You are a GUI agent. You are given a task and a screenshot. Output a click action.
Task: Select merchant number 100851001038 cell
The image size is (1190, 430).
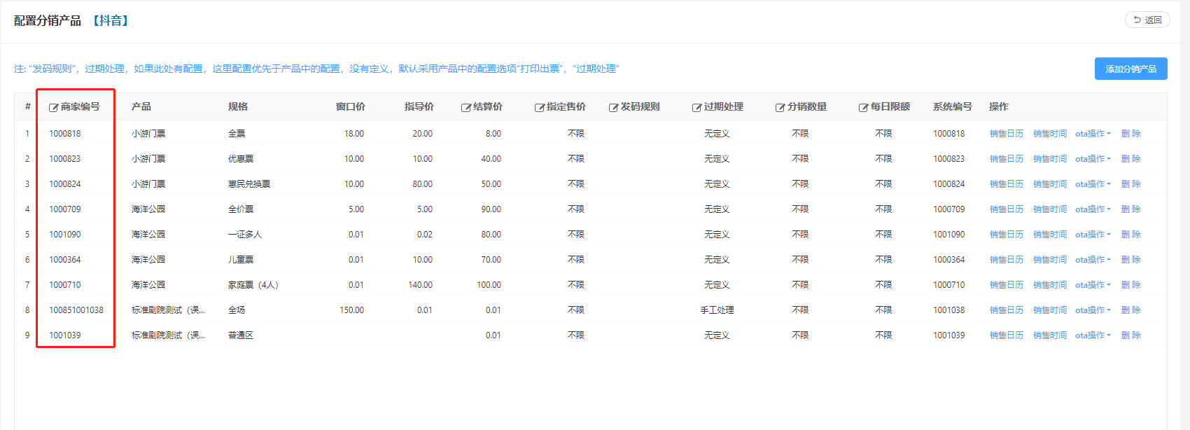coord(76,310)
